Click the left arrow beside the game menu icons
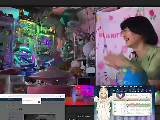 [x=114, y=91]
